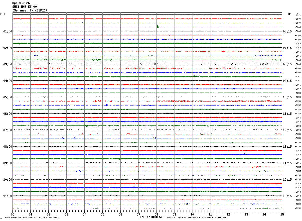Click the TIME (MINUTES) axis title
The image size is (302, 221).
(x=150, y=217)
